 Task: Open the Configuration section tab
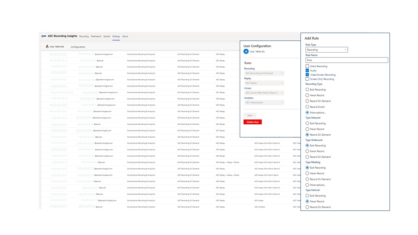pos(78,47)
